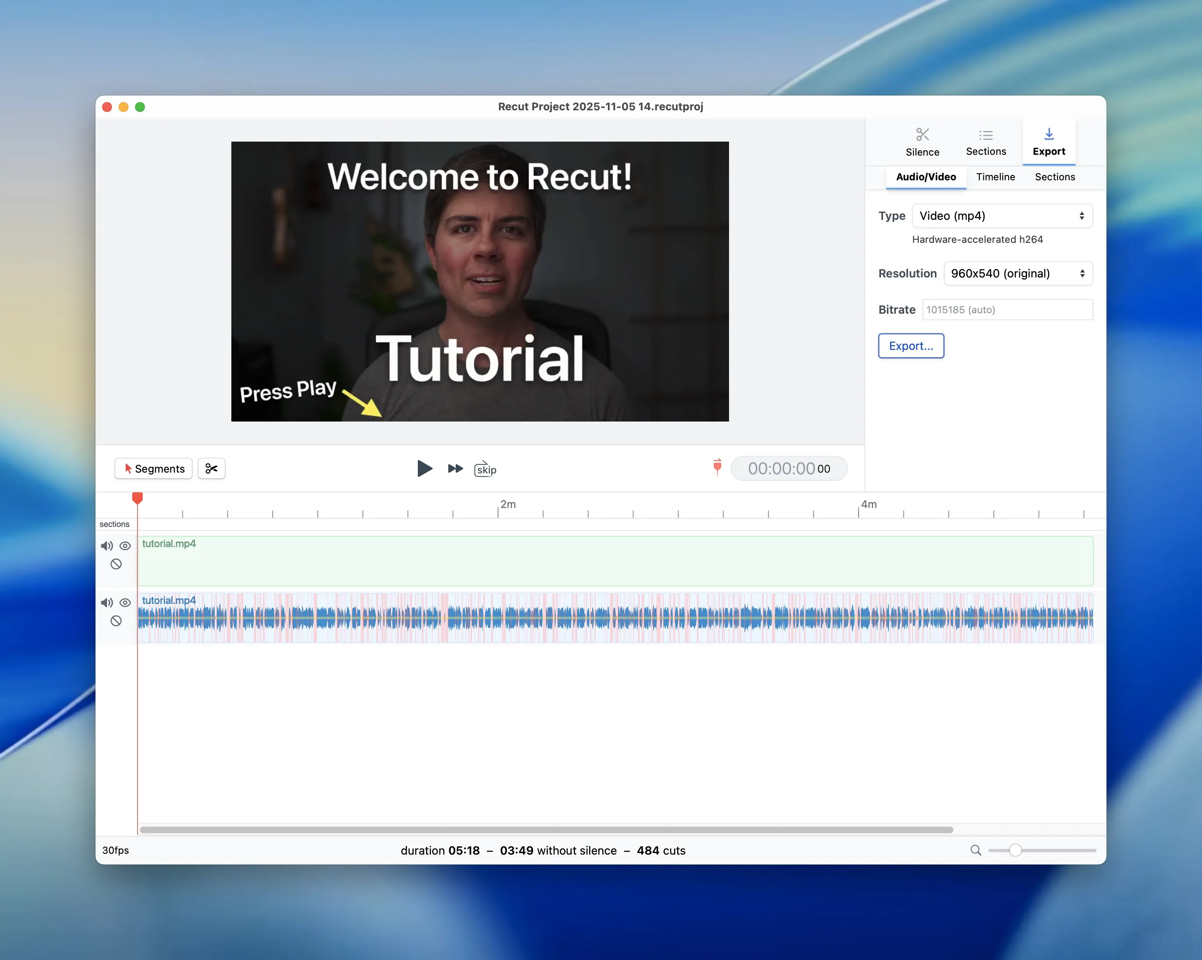
Task: Click the scissors cut tool button
Action: pos(211,468)
